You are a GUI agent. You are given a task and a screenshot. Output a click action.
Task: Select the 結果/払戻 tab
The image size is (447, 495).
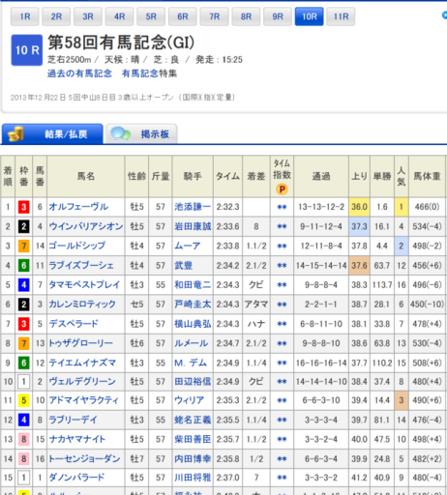point(52,133)
